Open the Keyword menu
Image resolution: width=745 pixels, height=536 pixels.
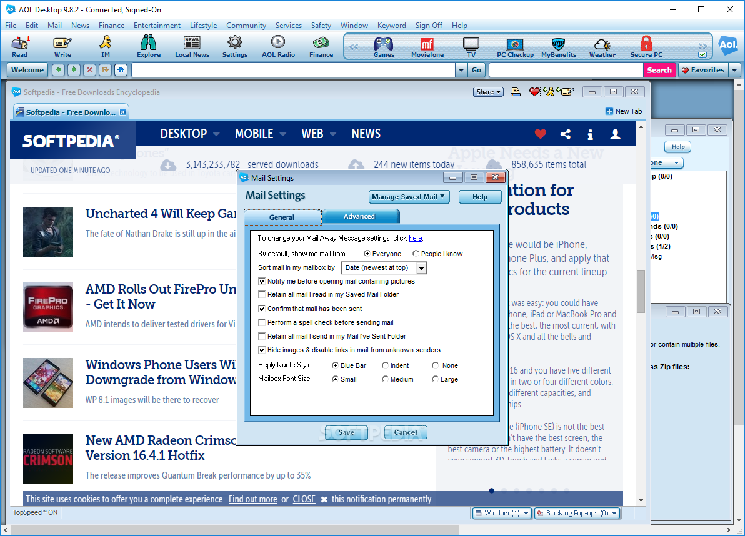click(x=391, y=26)
